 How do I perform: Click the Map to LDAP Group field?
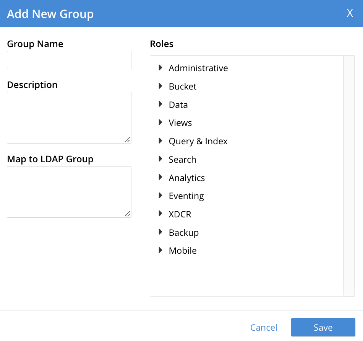click(x=69, y=191)
